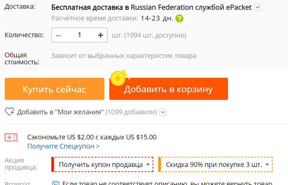Click the Сэкономьте US $2.00 promo text
Image resolution: width=288 pixels, height=185 pixels.
pos(92,137)
